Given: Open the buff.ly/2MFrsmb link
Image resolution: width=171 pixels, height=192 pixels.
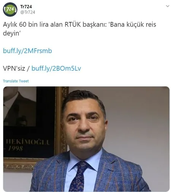Looking at the screenshot, I should [27, 51].
